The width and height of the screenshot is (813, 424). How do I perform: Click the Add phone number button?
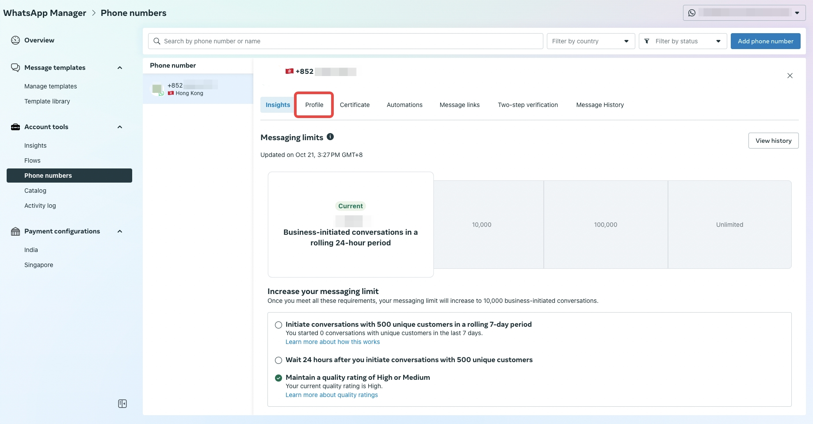pos(766,41)
